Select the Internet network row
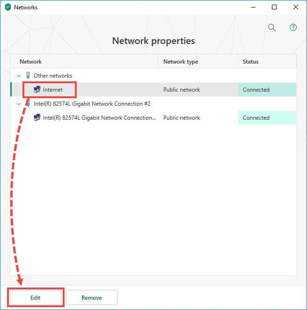The image size is (307, 310). [x=153, y=90]
